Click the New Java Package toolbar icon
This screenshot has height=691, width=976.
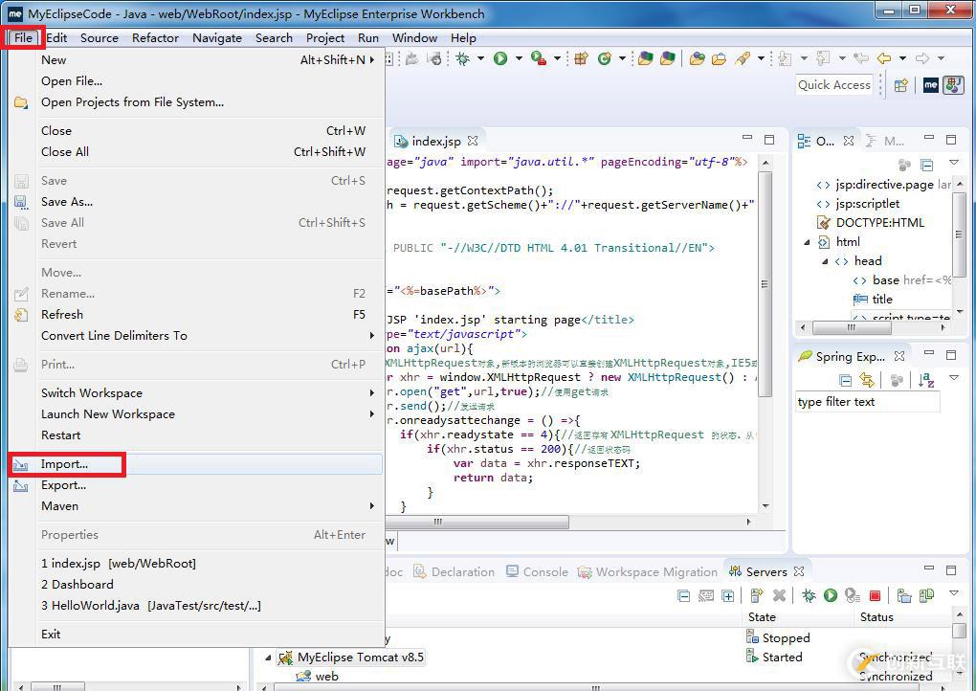point(581,58)
